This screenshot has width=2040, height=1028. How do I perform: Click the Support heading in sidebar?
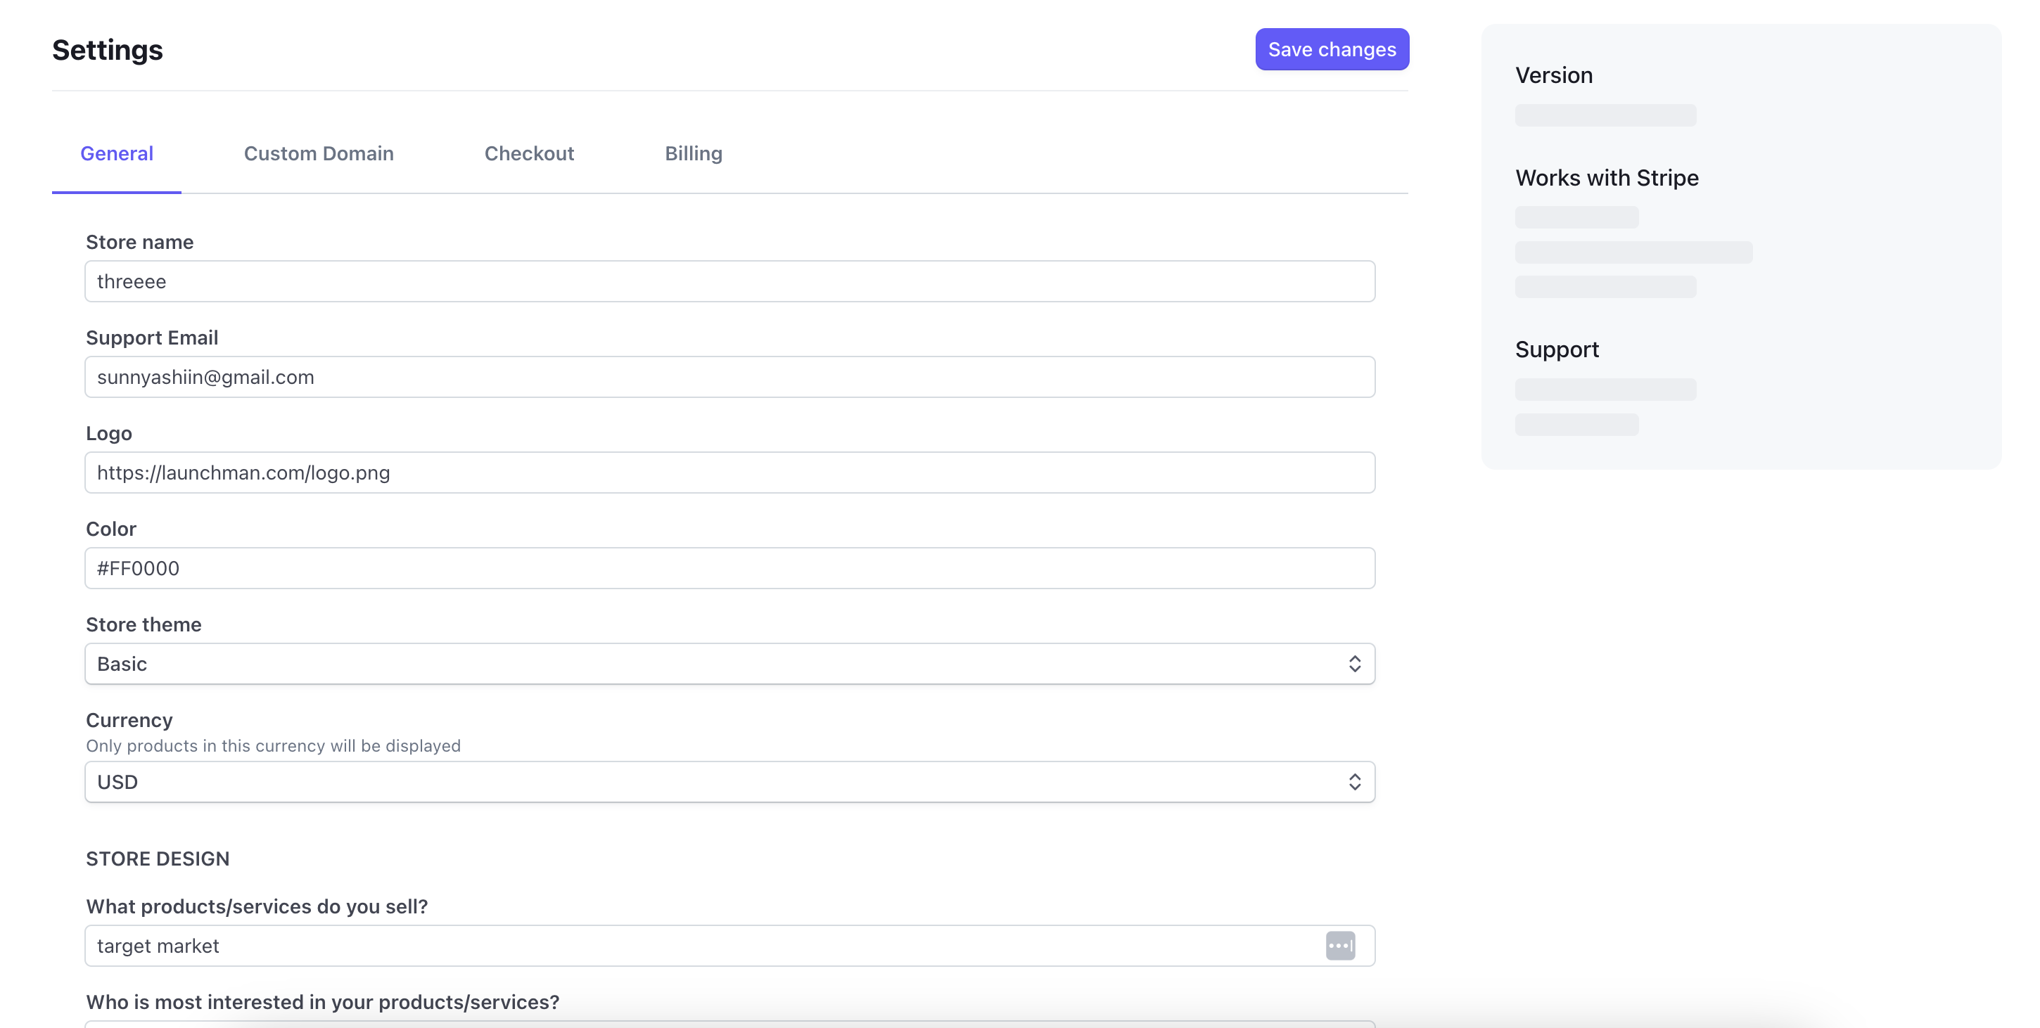[x=1557, y=349]
